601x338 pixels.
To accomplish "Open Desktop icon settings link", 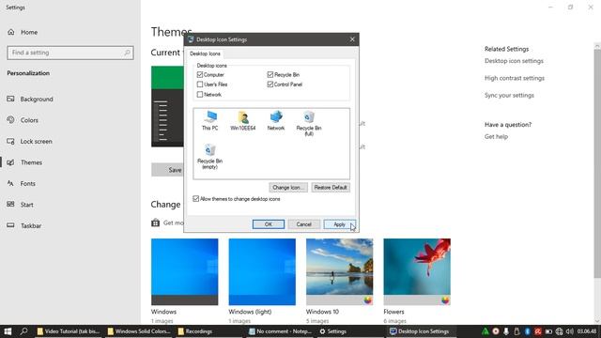I will click(x=514, y=61).
